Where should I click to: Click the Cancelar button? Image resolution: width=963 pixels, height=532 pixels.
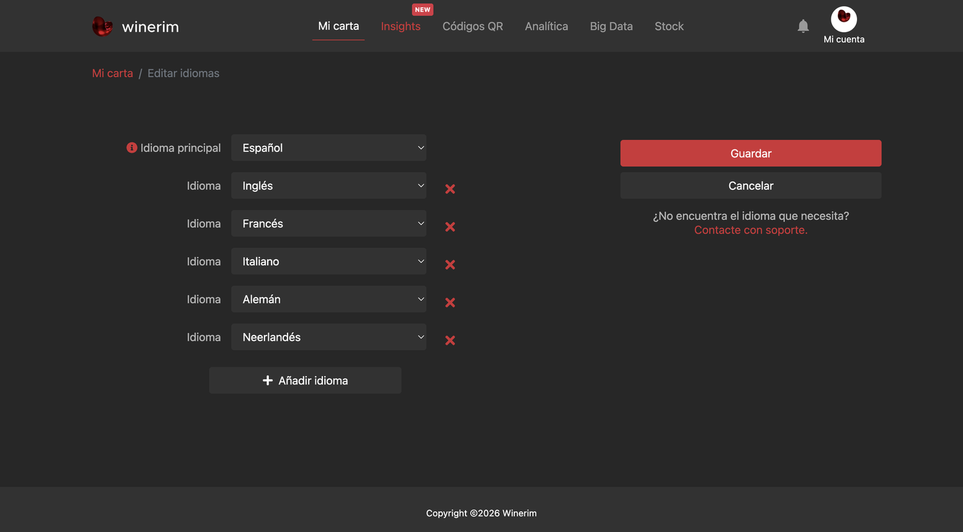[x=750, y=185]
